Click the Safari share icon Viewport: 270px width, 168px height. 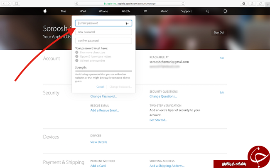[x=252, y=3]
